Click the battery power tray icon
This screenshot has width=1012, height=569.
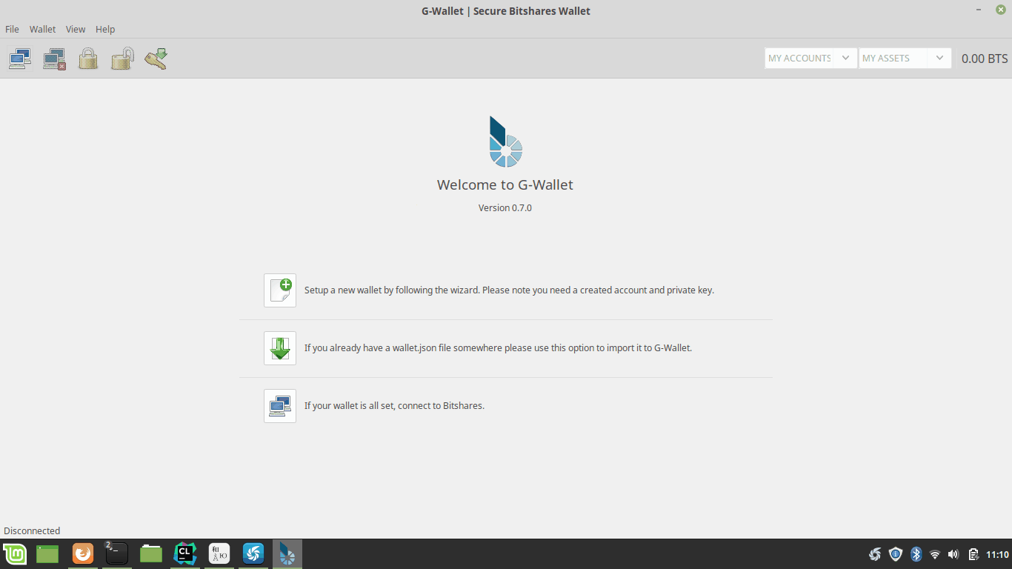coord(973,554)
